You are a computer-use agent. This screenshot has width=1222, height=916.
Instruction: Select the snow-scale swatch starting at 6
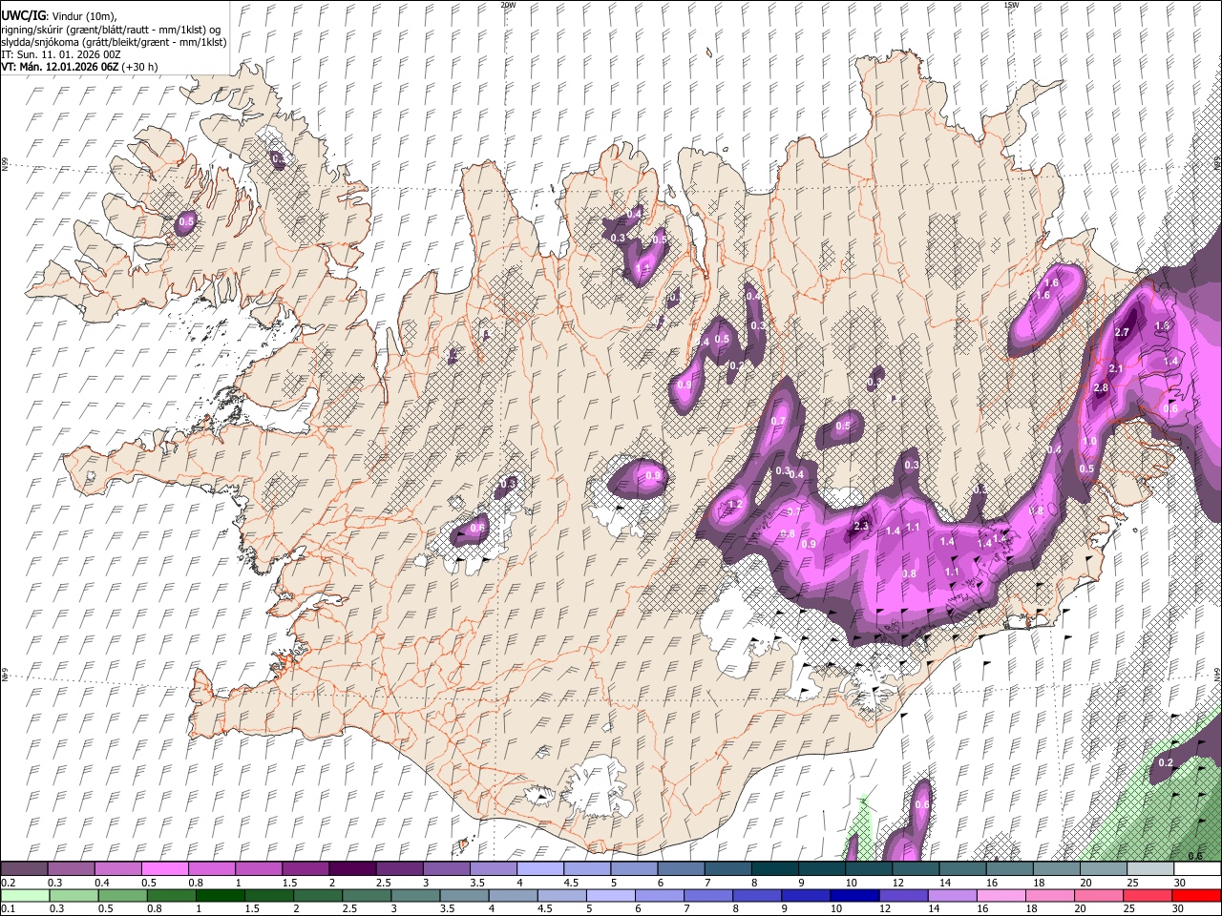681,869
